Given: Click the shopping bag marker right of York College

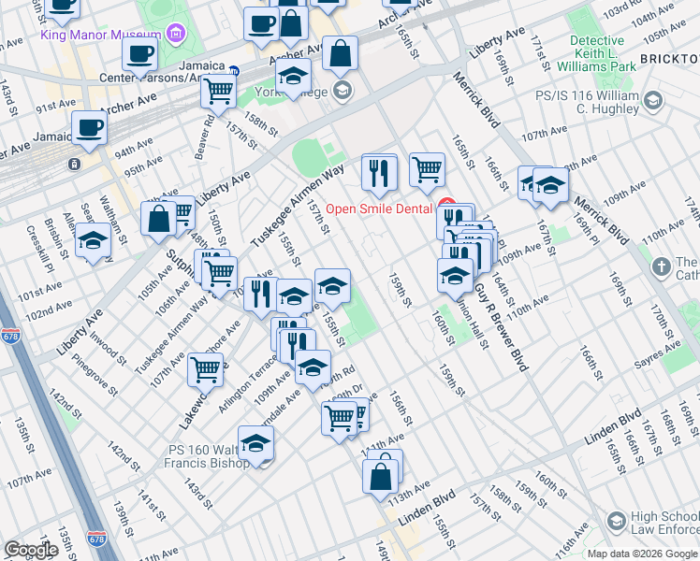Looking at the screenshot, I should 341,57.
